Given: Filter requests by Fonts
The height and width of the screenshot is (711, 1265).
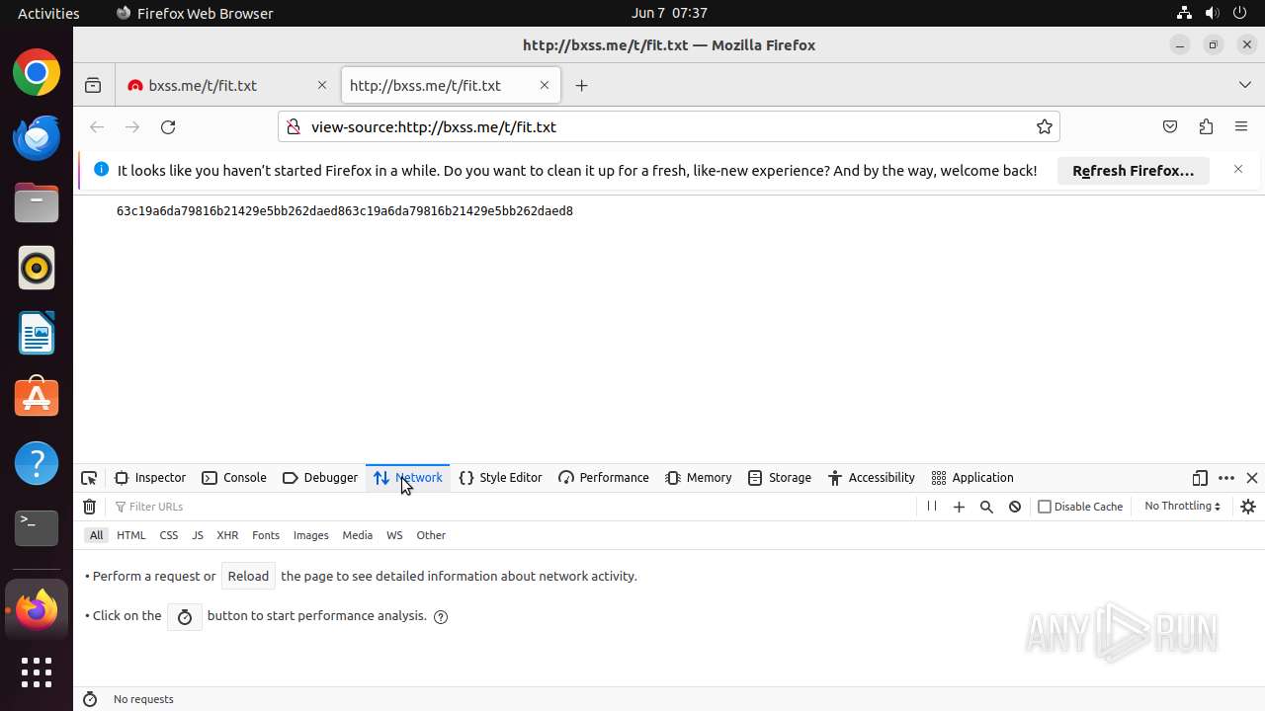Looking at the screenshot, I should coord(266,535).
